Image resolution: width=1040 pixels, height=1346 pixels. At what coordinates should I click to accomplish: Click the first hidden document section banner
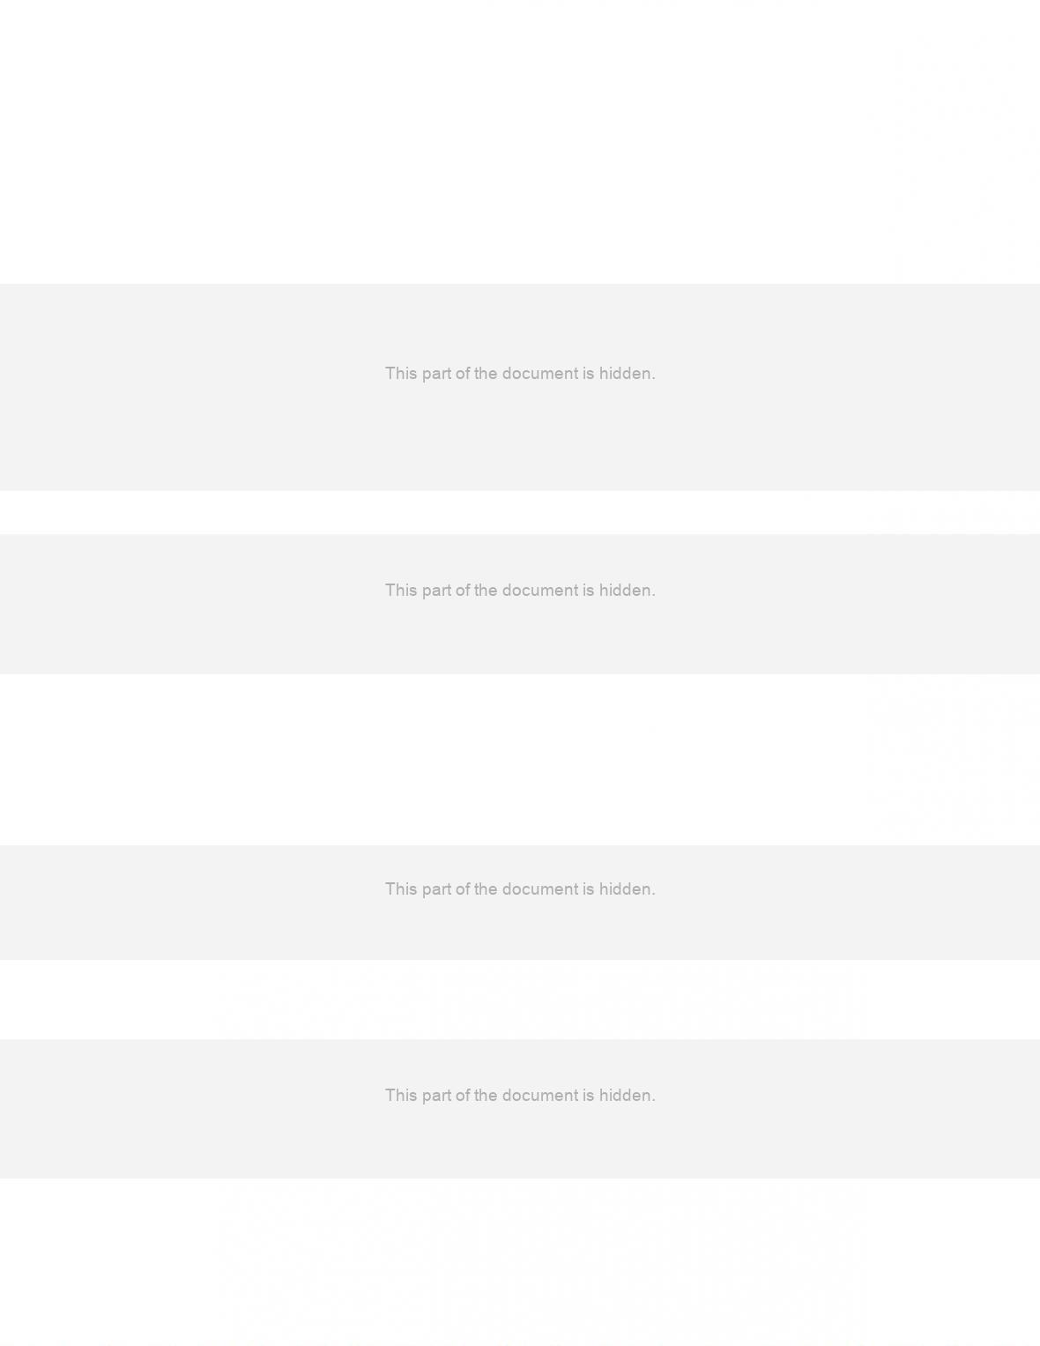coord(520,387)
